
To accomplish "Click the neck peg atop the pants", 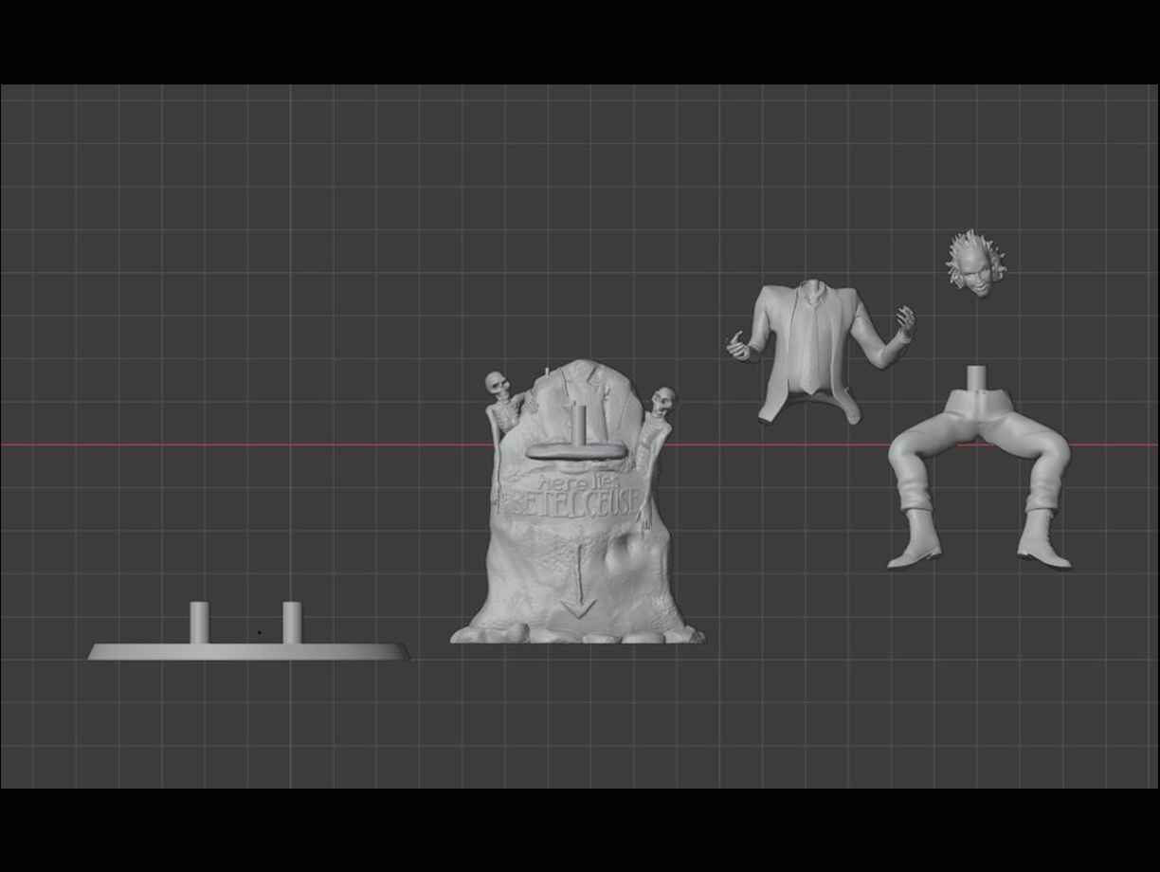I will pyautogui.click(x=977, y=379).
